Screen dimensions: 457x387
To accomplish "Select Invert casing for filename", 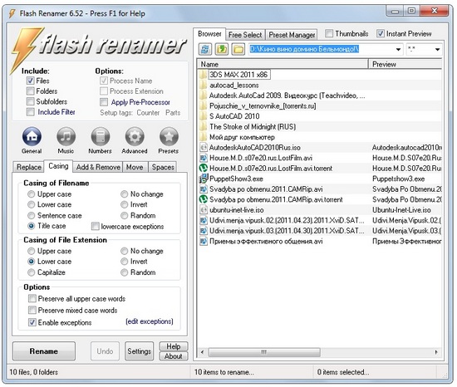I will coord(124,204).
